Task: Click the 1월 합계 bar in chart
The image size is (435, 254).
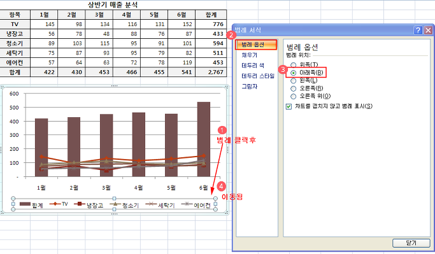Action: pyautogui.click(x=41, y=148)
